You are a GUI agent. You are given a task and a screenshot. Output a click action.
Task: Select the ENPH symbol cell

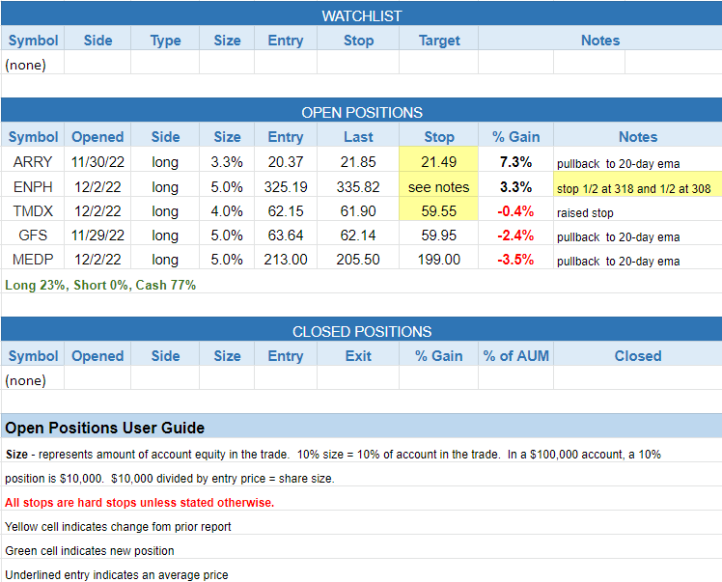coord(33,186)
